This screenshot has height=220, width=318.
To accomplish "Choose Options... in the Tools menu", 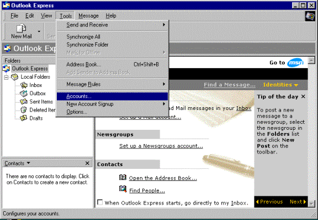I will [113, 112].
